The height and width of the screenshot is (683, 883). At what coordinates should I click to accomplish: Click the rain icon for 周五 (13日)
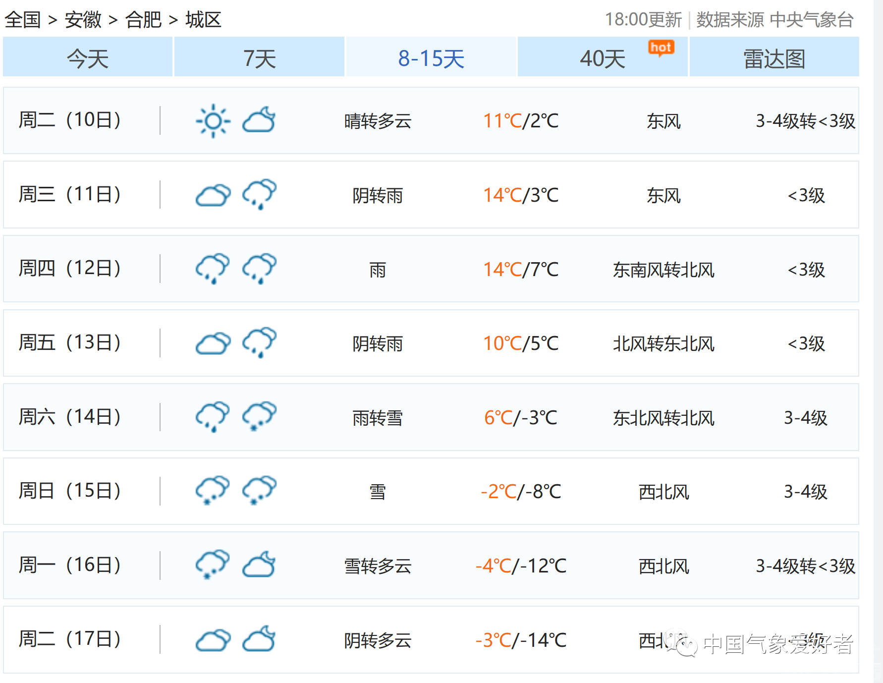[259, 343]
